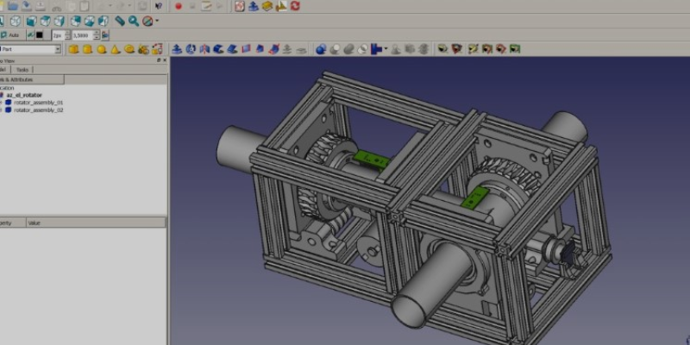Viewport: 690px width, 345px height.
Task: Select the az_el_rotator document node
Action: [24, 95]
